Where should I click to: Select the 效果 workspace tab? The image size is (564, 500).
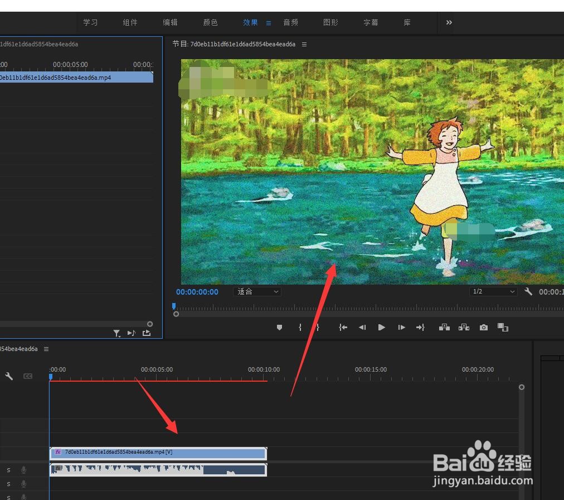(250, 22)
